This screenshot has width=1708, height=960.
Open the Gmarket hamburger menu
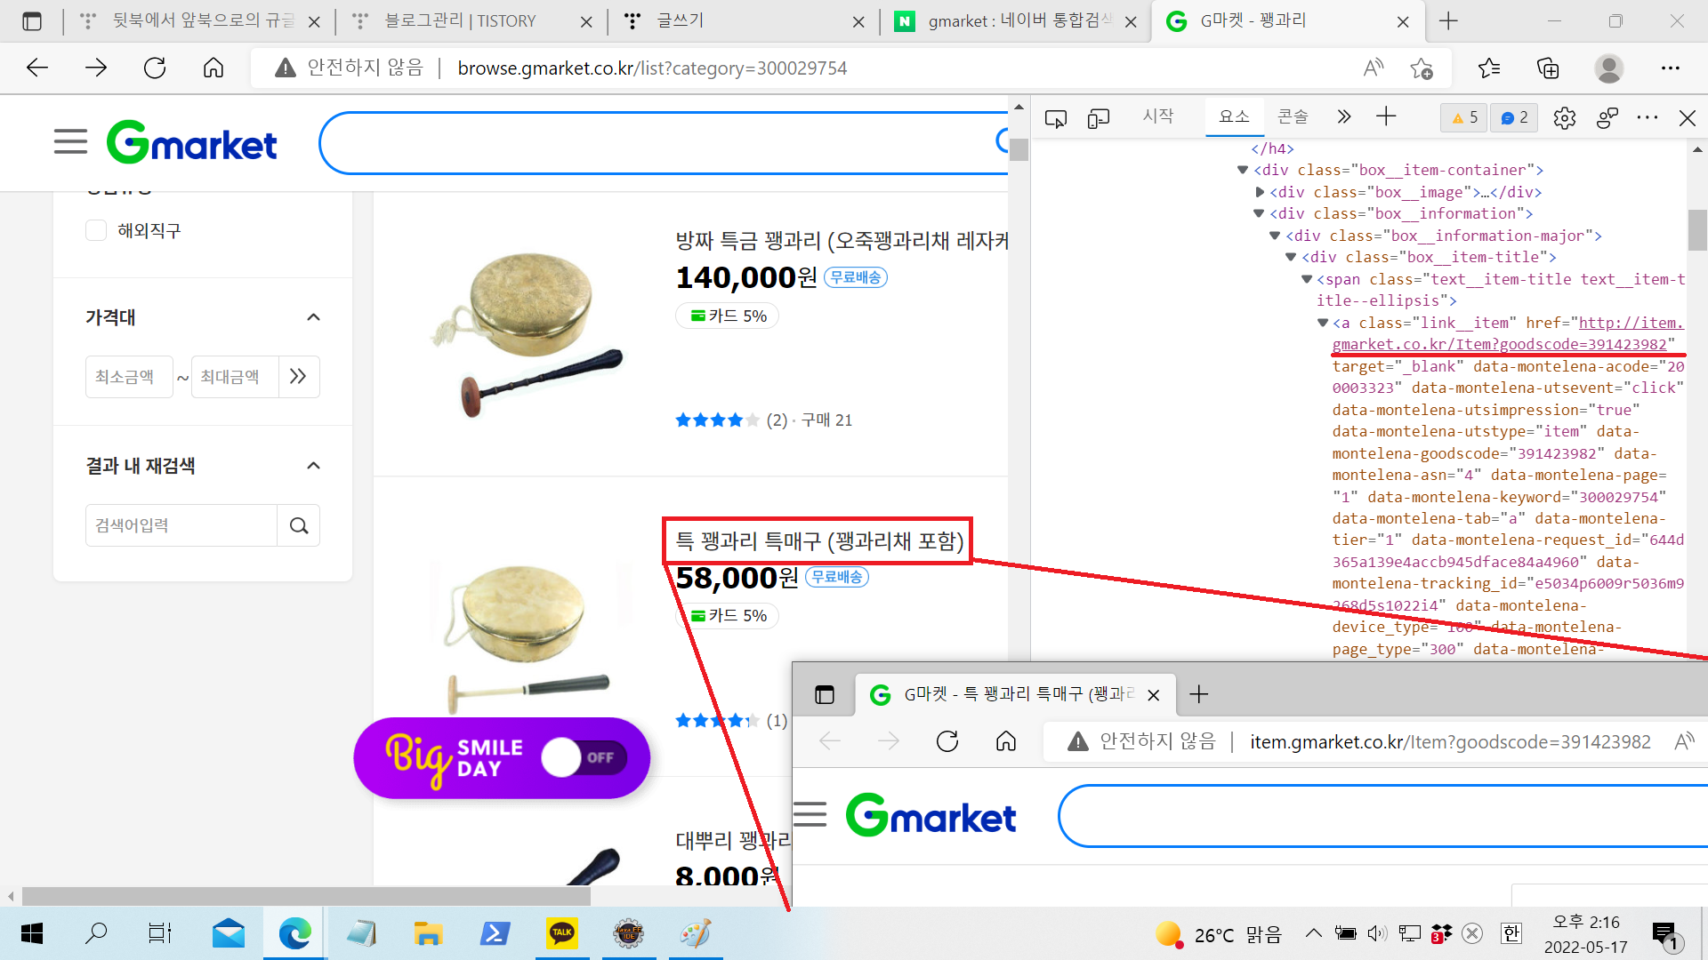click(70, 141)
